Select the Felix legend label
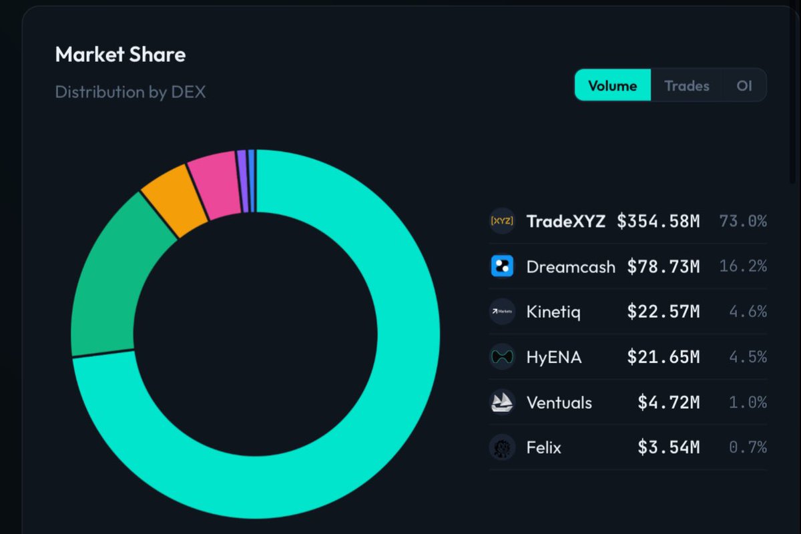The image size is (801, 534). (x=544, y=447)
